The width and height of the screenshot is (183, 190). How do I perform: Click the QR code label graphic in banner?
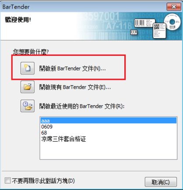[x=159, y=31]
